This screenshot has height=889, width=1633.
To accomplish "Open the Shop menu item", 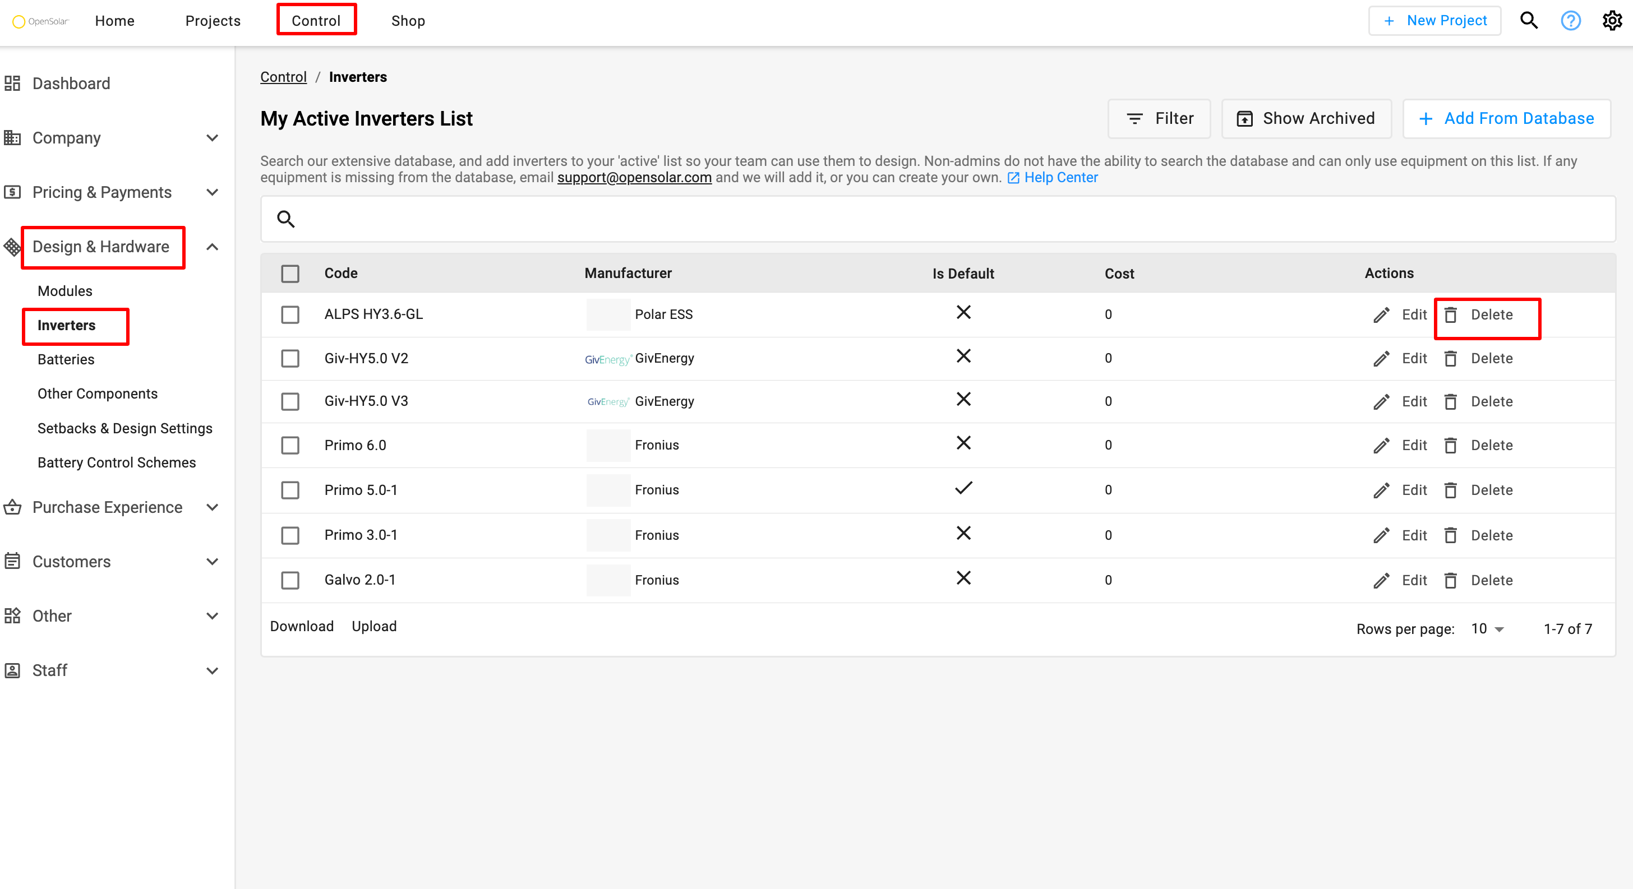I will [408, 20].
